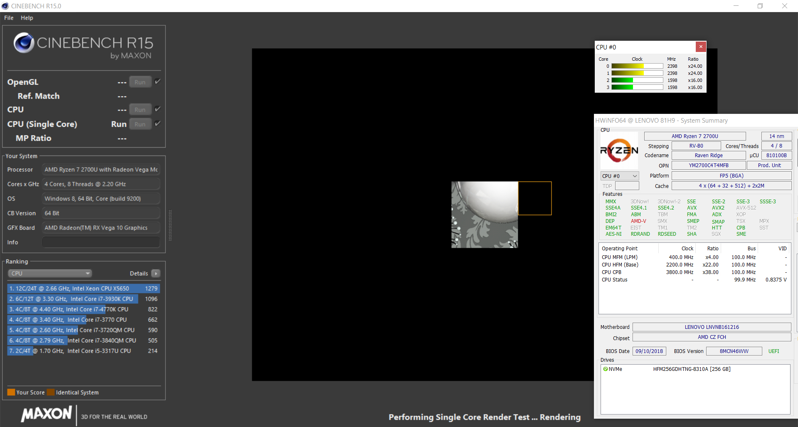Image resolution: width=798 pixels, height=427 pixels.
Task: Open the CPU #0 selector in HWiNFO
Action: [619, 176]
